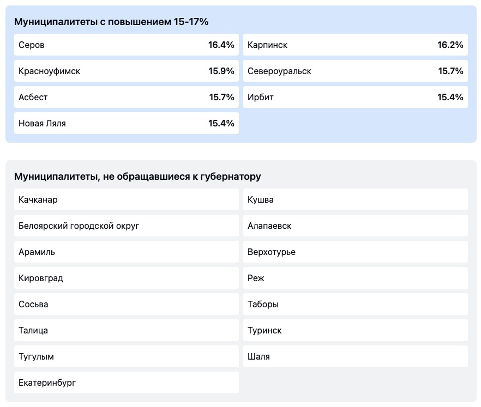Click the Качканар list item

pos(126,200)
